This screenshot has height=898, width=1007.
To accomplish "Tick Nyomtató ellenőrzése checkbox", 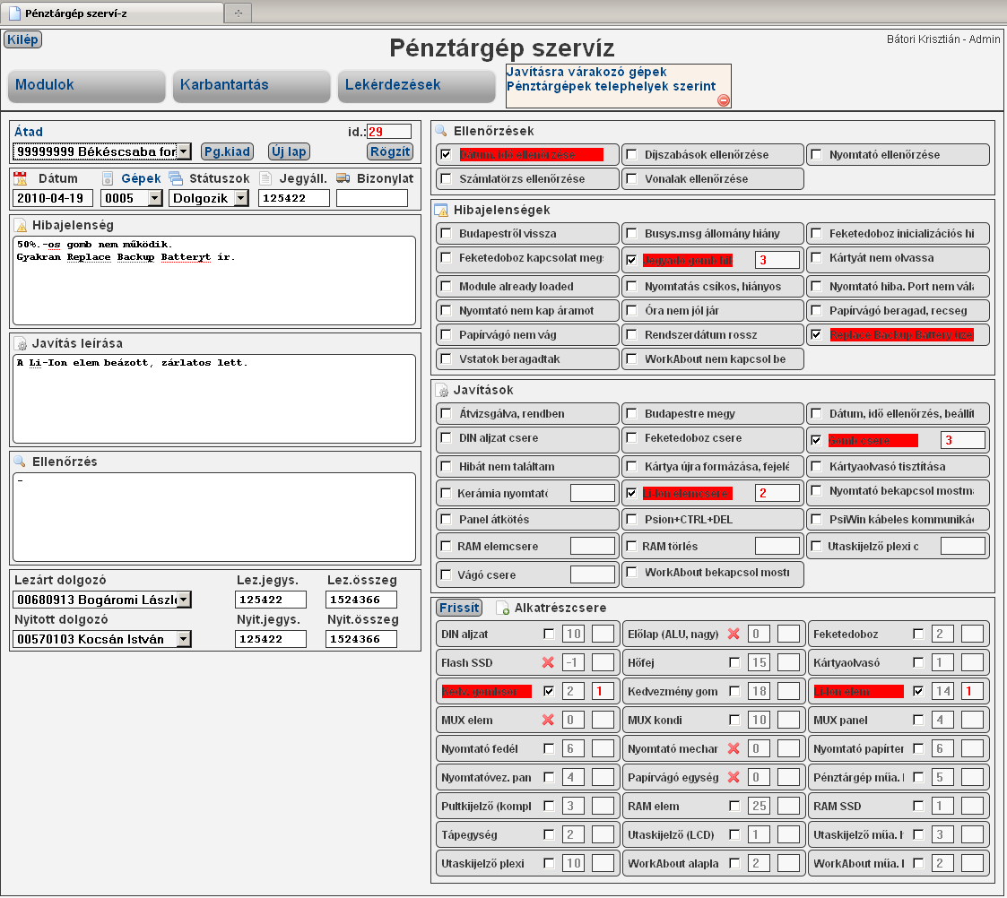I will (816, 155).
